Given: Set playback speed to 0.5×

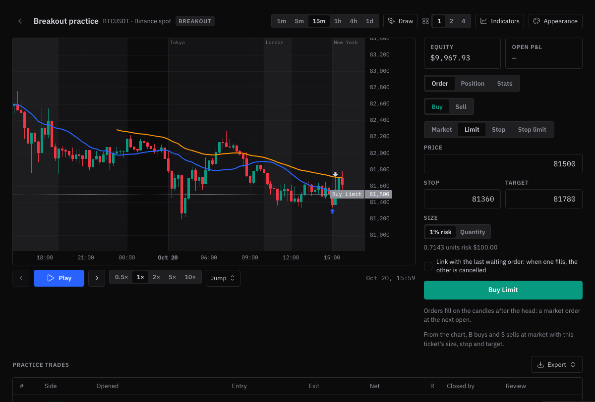Looking at the screenshot, I should pos(121,277).
